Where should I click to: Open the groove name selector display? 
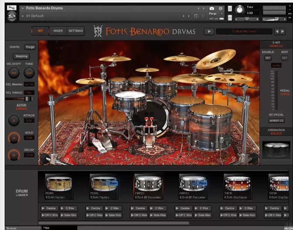pyautogui.click(x=244, y=31)
